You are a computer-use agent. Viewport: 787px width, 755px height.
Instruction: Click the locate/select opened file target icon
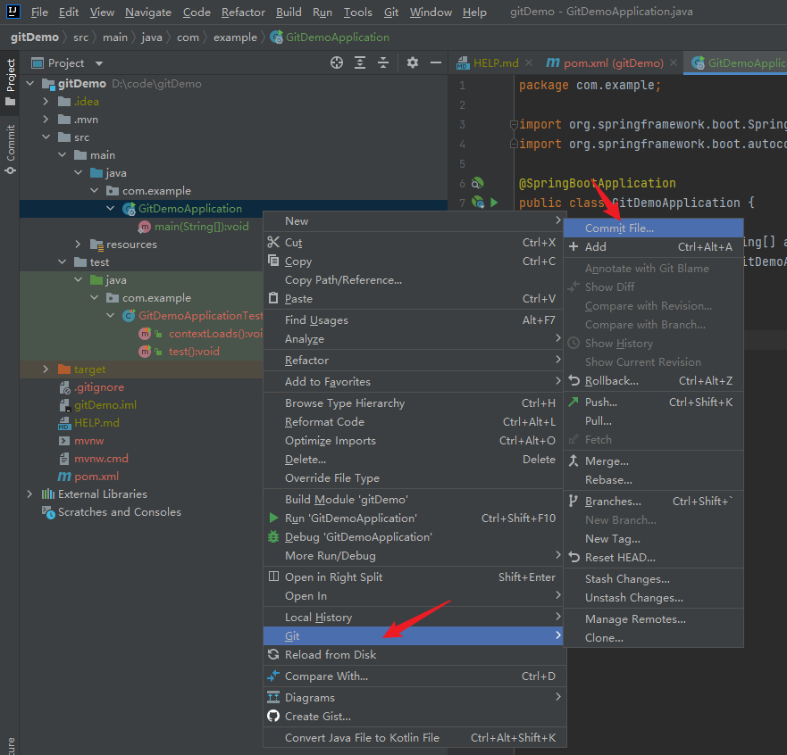337,62
